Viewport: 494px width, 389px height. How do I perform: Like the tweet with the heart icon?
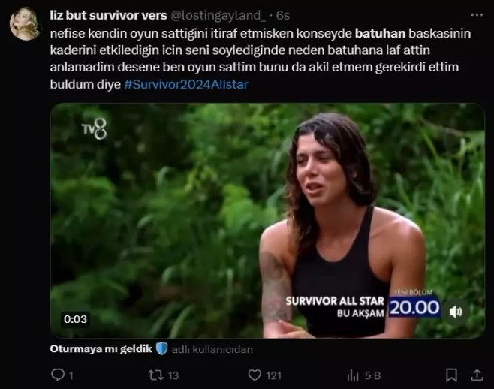(x=255, y=375)
